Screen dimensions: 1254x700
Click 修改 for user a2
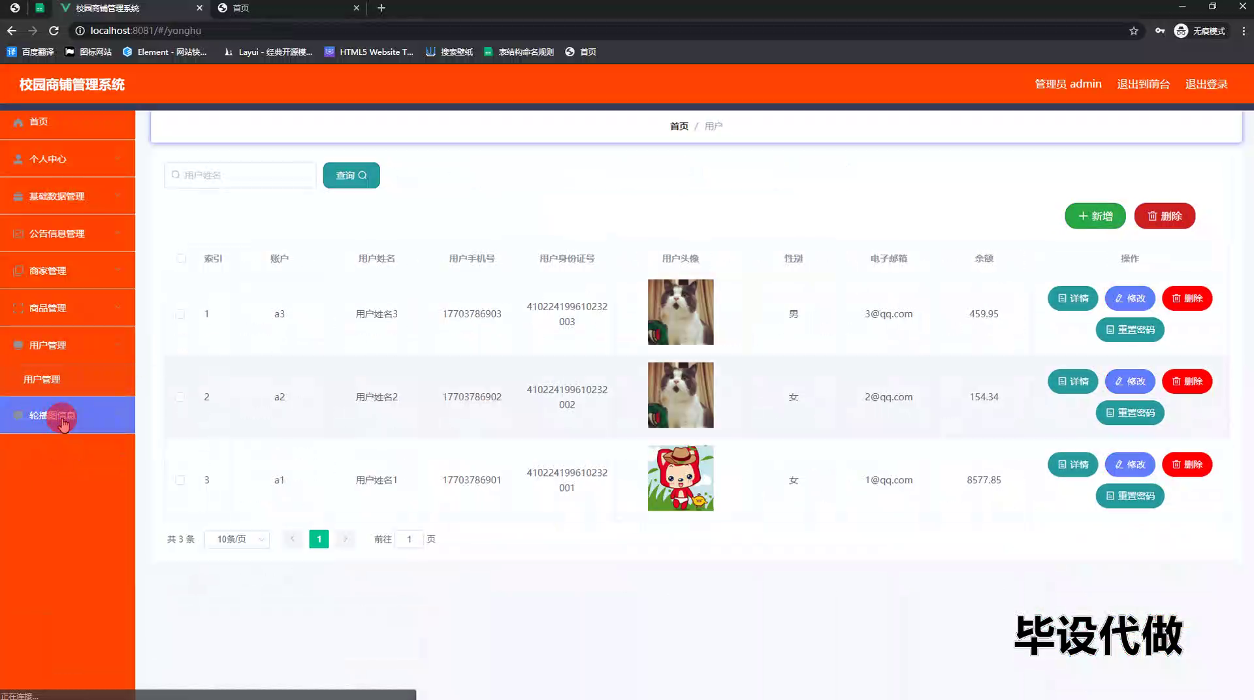pyautogui.click(x=1130, y=381)
